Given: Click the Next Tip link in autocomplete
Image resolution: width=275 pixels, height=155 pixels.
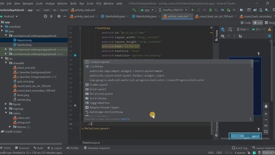Looking at the screenshot, I should (125, 119).
